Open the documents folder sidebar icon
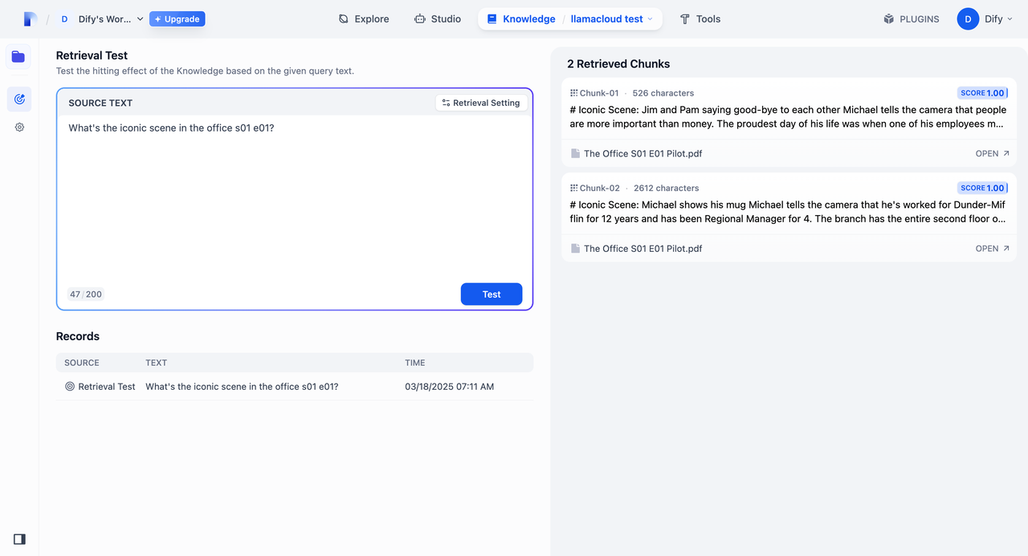This screenshot has width=1028, height=556. (18, 57)
